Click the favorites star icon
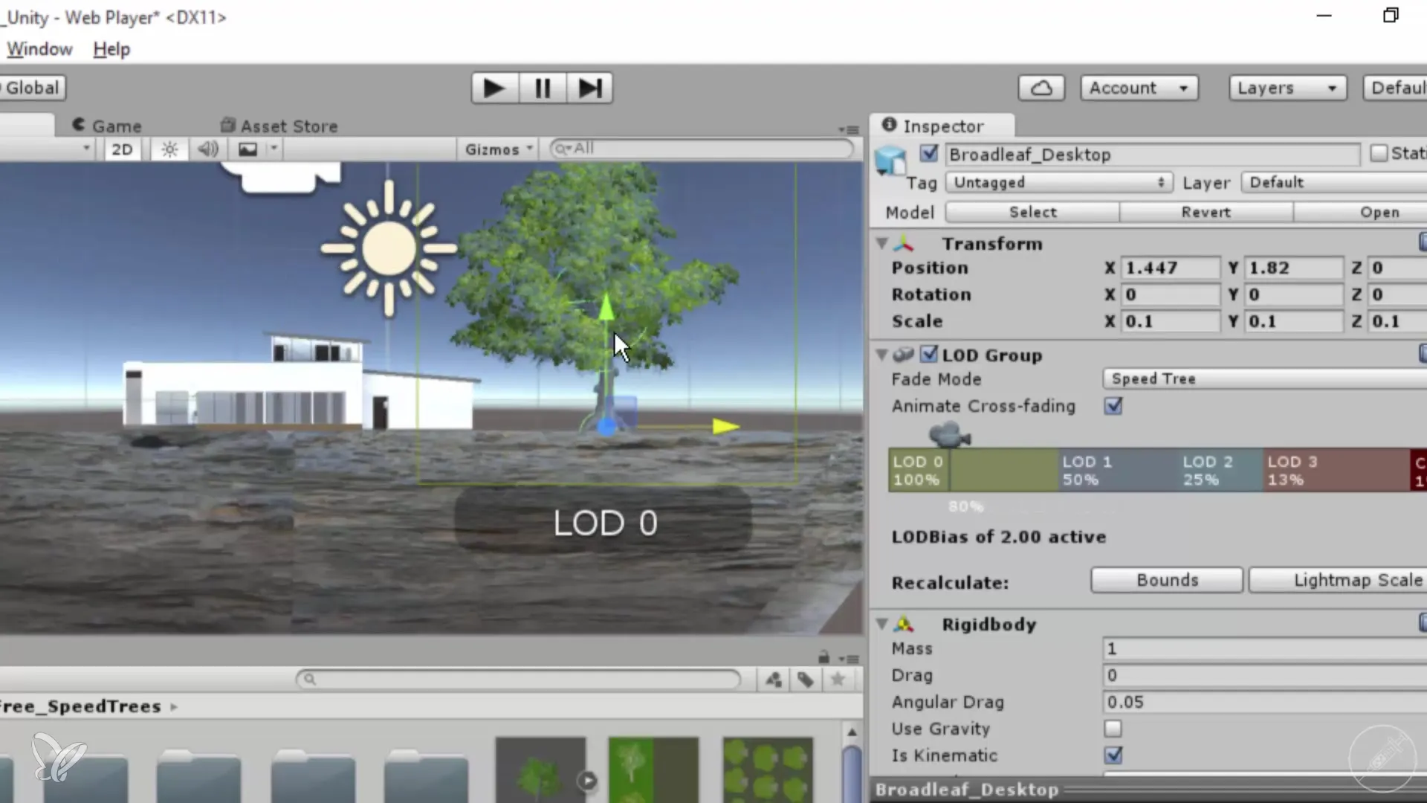 pos(838,679)
